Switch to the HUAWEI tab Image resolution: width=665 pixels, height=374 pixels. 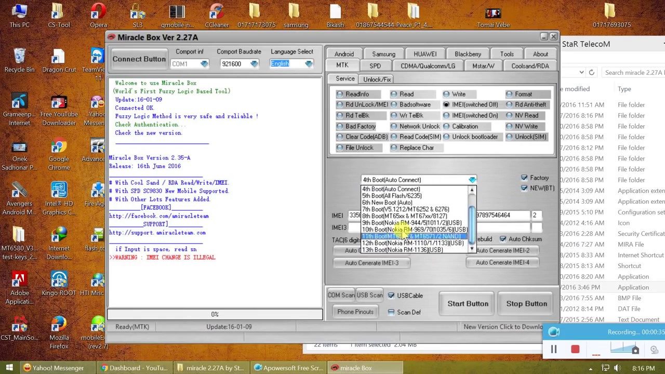tap(425, 54)
